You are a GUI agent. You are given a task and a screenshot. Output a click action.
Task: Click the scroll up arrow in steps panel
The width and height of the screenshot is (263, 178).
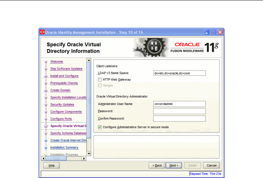pos(89,60)
